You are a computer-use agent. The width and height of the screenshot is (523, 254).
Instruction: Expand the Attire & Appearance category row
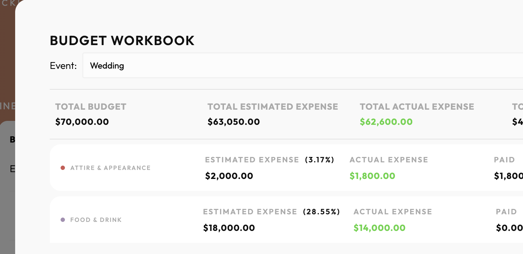pos(286,168)
